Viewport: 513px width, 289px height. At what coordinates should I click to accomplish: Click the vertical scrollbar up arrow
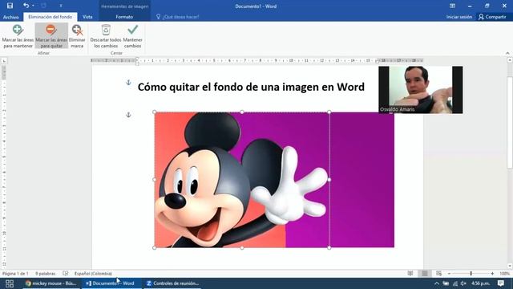coord(510,60)
